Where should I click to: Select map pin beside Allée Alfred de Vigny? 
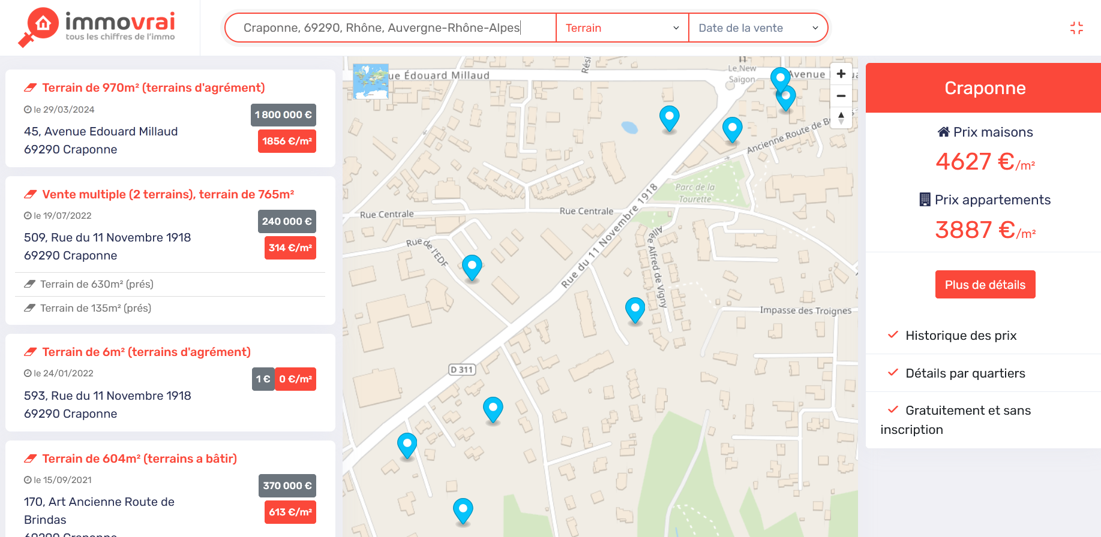(x=635, y=309)
